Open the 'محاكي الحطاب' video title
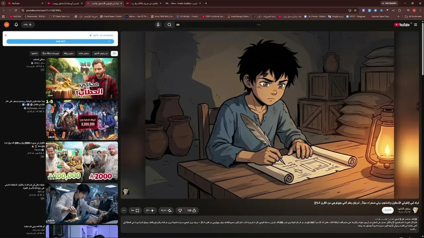Viewport: 424px width, 238px height. pyautogui.click(x=39, y=59)
